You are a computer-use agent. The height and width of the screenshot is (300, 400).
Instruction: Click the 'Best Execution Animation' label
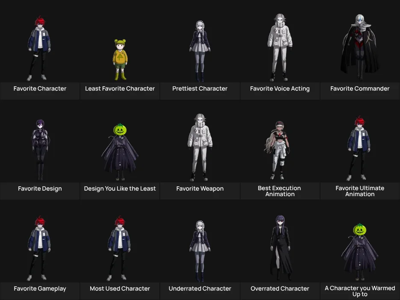pos(279,191)
